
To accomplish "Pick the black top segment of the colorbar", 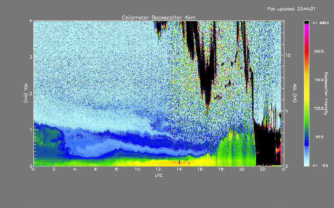I will pyautogui.click(x=306, y=22).
